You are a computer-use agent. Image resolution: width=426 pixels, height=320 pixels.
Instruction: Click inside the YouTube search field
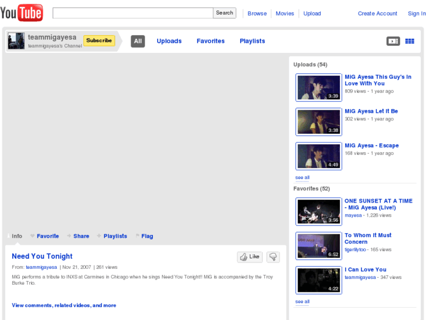(x=133, y=13)
